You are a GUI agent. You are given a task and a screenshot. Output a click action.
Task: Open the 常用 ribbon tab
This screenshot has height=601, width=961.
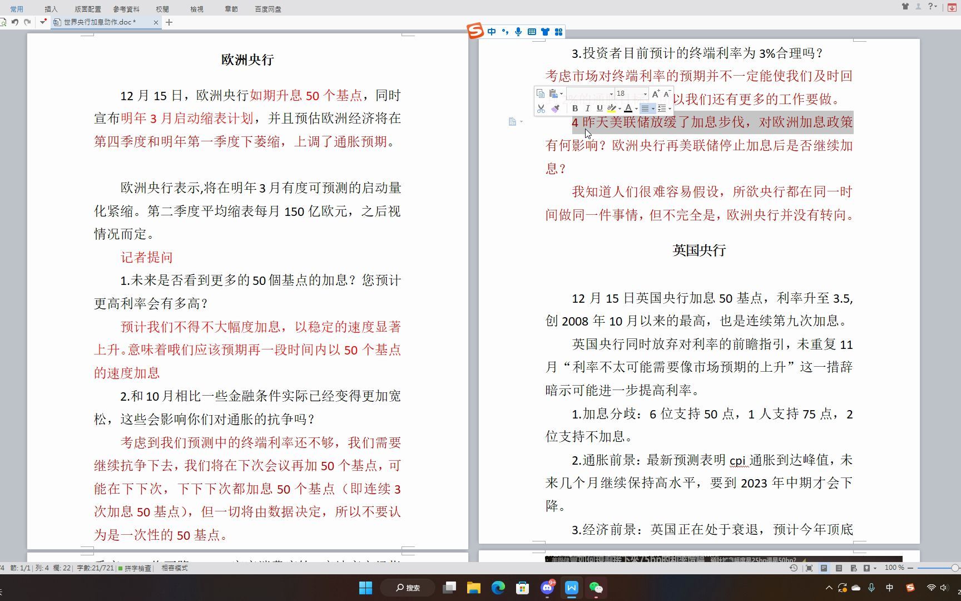pos(17,9)
